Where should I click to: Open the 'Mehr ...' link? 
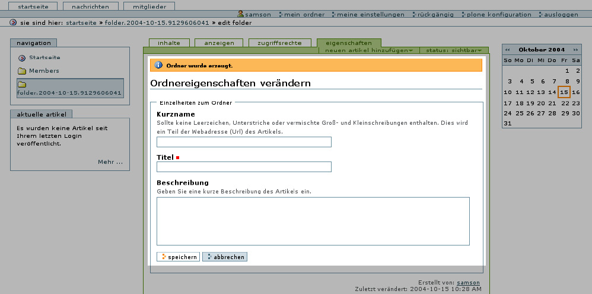pyautogui.click(x=110, y=161)
